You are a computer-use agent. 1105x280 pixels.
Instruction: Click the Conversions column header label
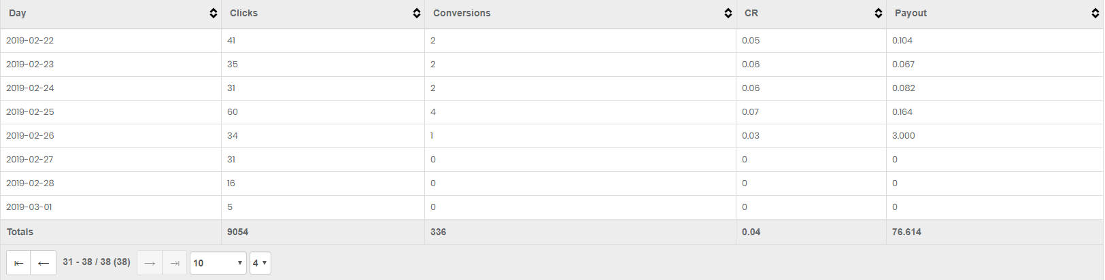(x=462, y=14)
